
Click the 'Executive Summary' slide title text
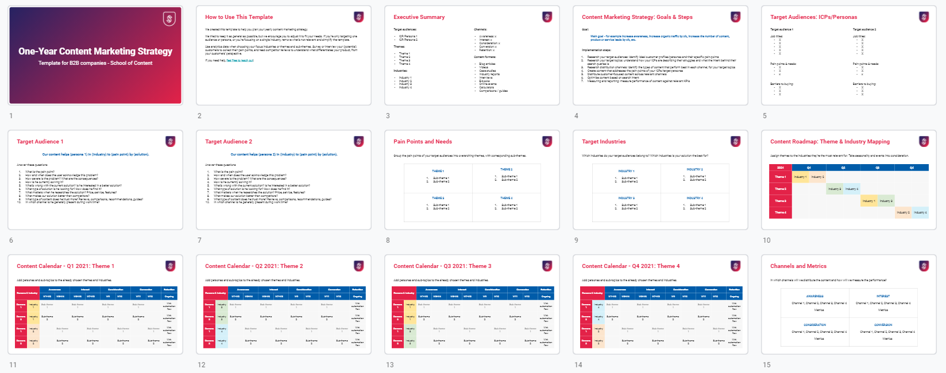tap(419, 17)
